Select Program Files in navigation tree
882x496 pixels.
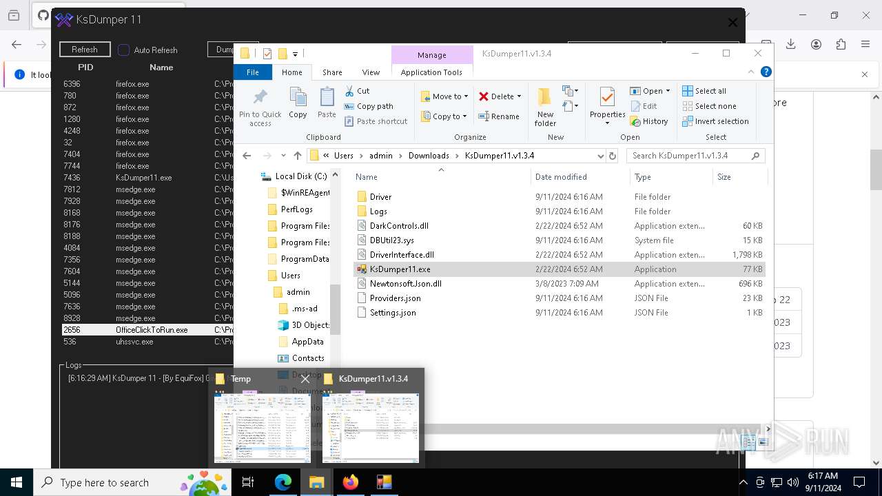pos(305,226)
